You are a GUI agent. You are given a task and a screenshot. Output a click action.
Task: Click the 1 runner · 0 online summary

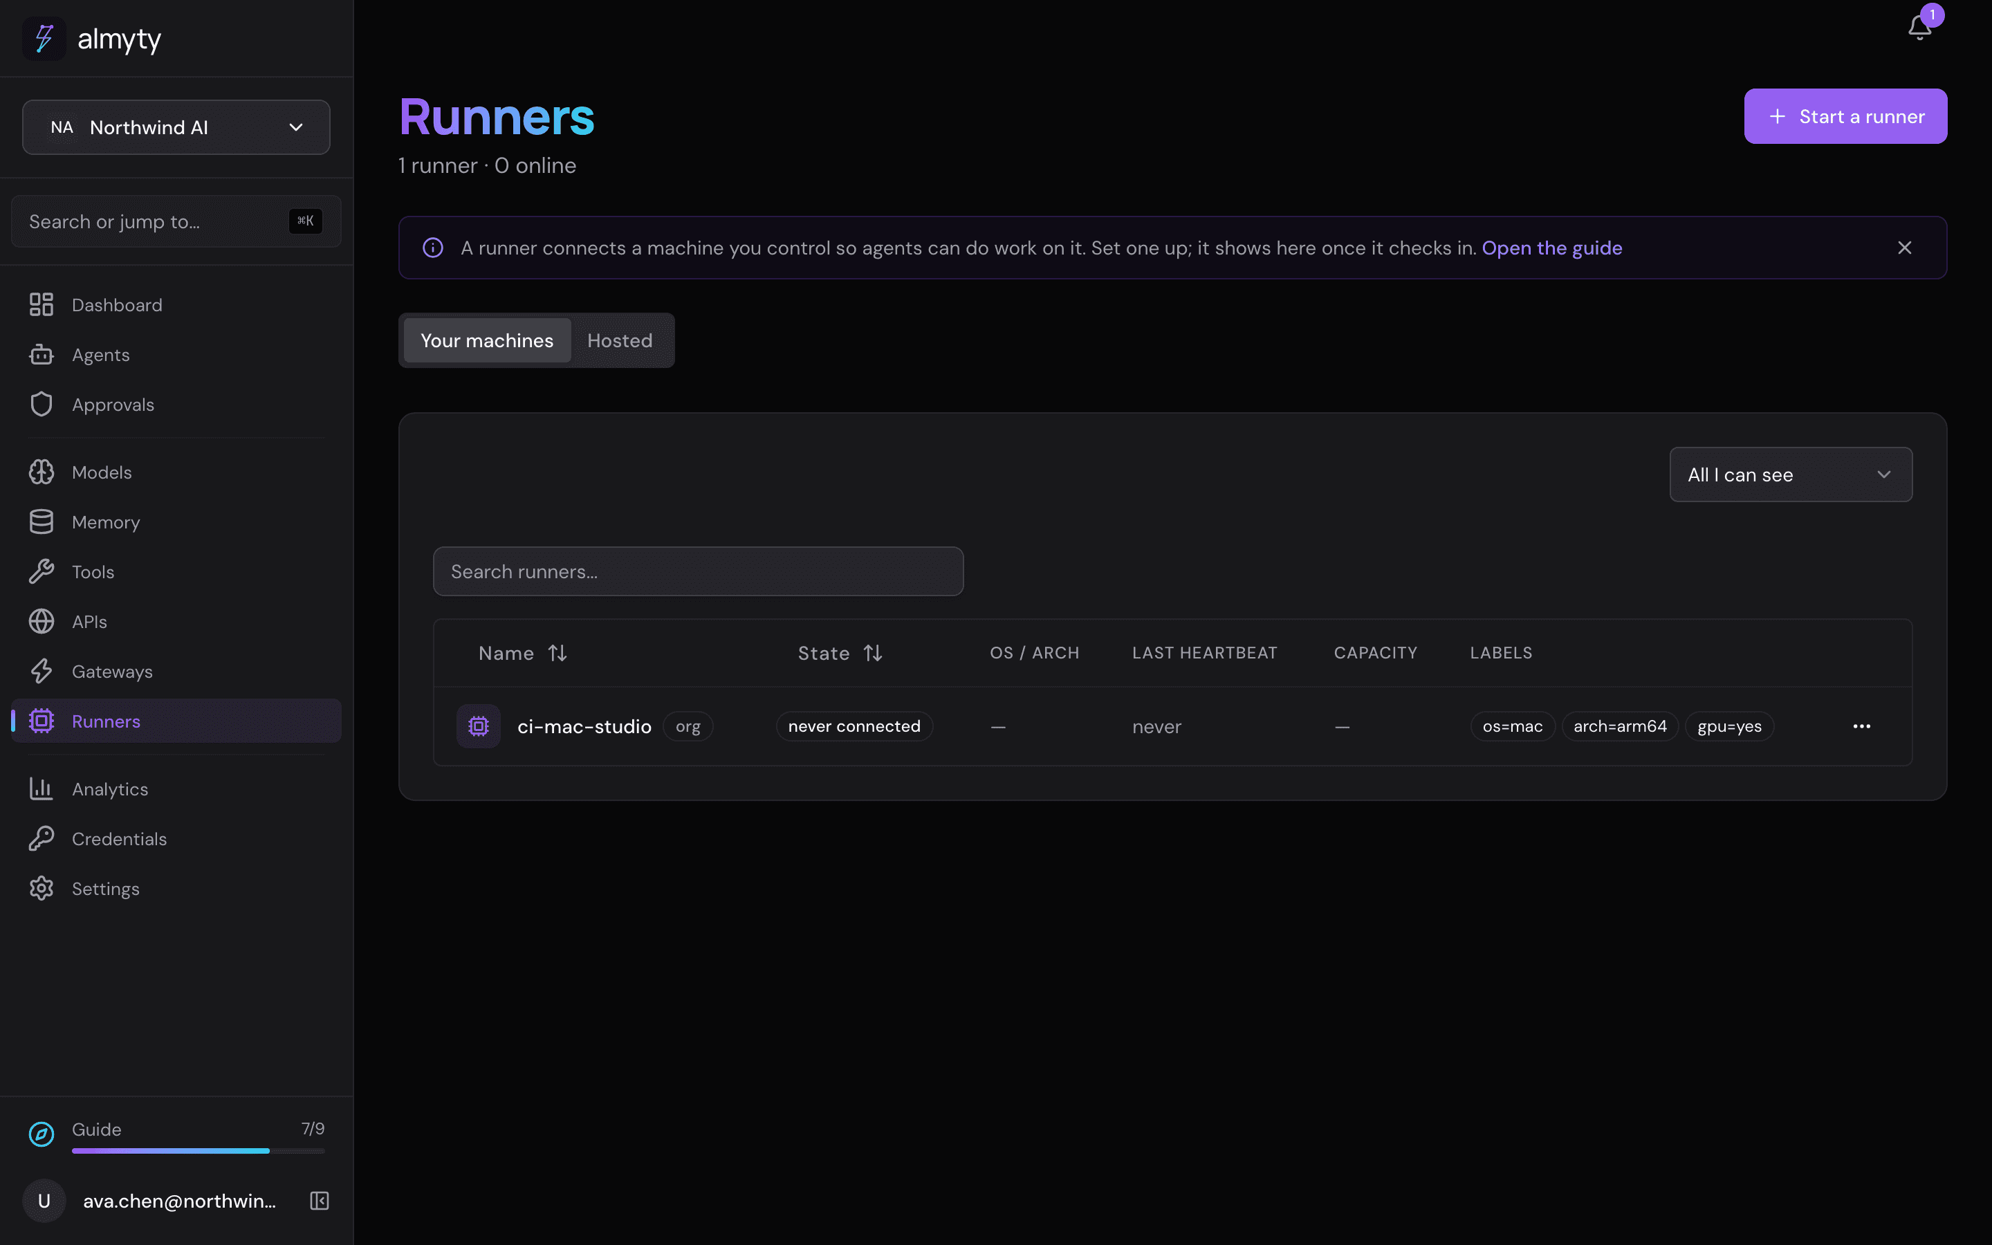point(488,165)
